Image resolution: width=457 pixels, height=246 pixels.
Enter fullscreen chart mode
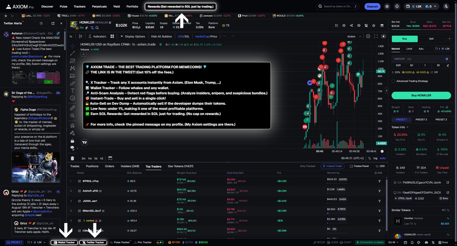click(x=376, y=36)
